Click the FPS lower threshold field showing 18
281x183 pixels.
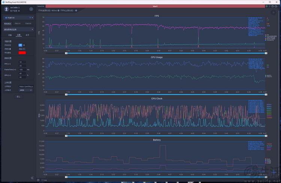[22, 62]
